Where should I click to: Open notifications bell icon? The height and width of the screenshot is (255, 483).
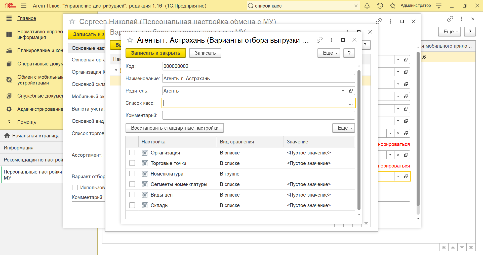(x=367, y=6)
